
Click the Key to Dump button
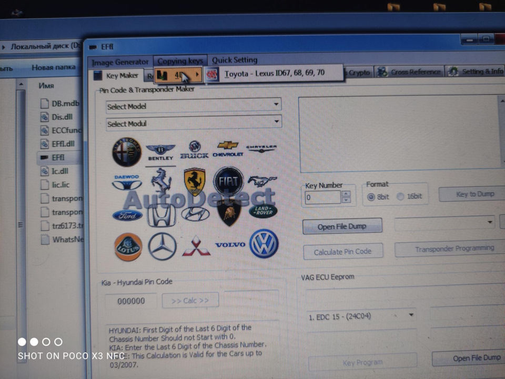pyautogui.click(x=472, y=194)
